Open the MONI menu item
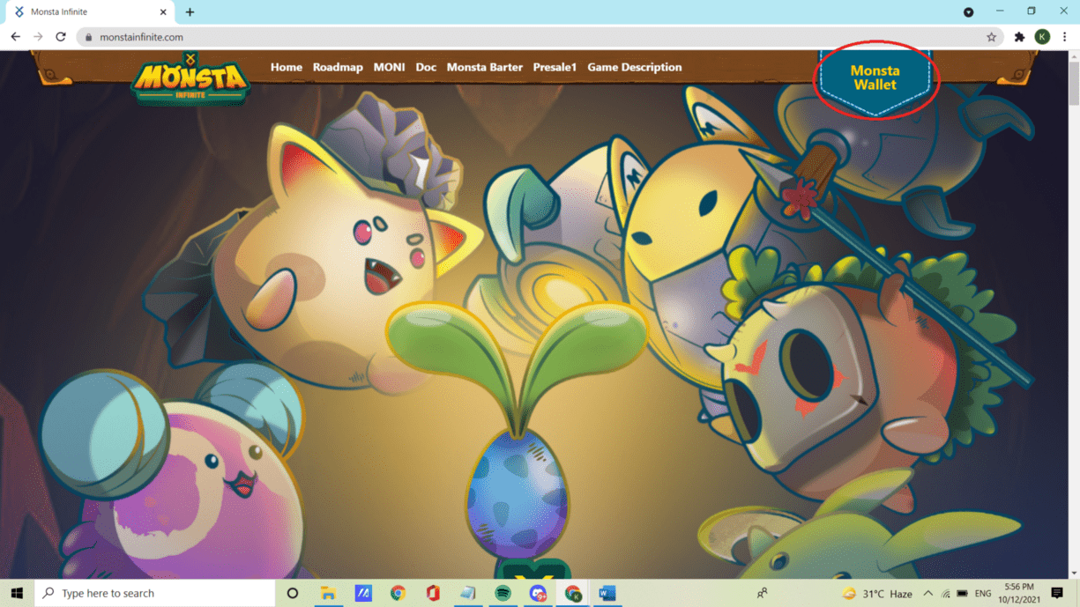Viewport: 1080px width, 607px height. tap(389, 67)
